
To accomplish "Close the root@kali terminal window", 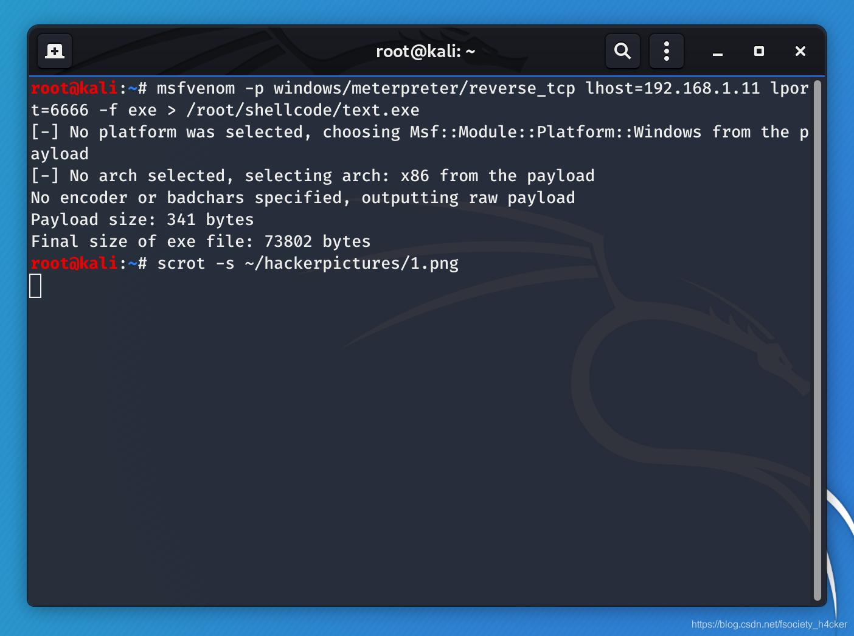I will point(800,51).
